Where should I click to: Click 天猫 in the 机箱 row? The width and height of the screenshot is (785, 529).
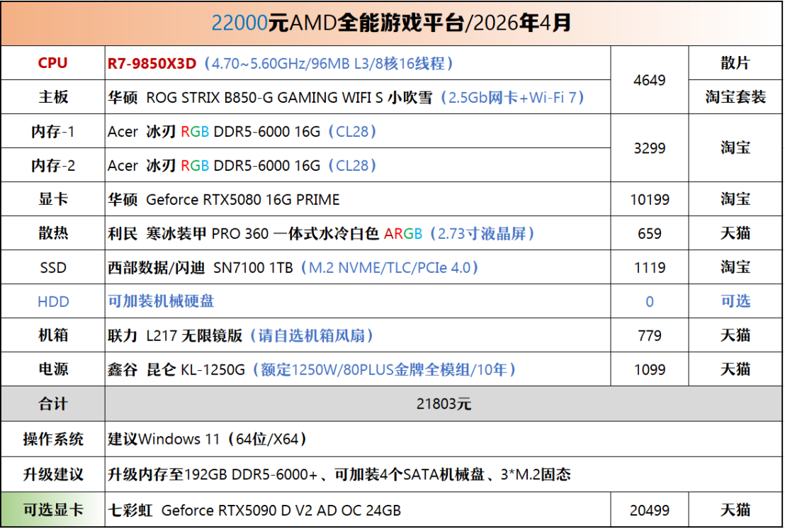[735, 335]
